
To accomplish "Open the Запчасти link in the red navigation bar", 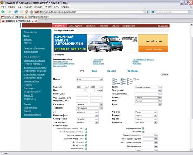I will tap(104, 26).
